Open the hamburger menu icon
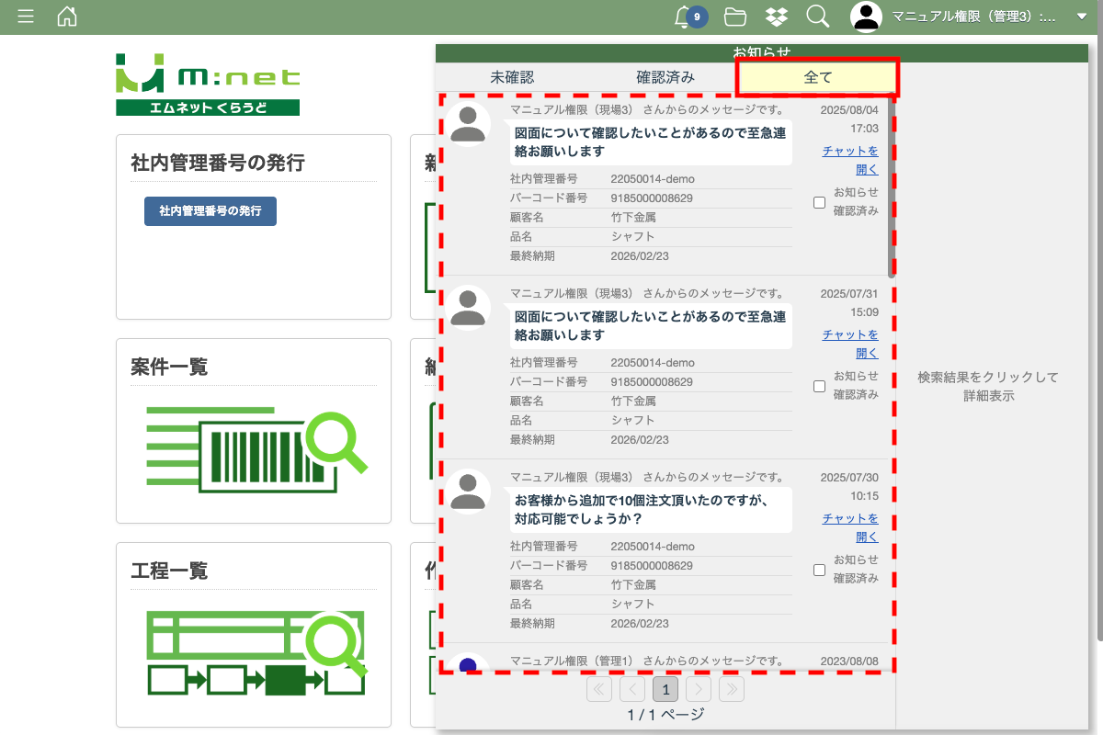This screenshot has height=735, width=1103. pos(26,17)
